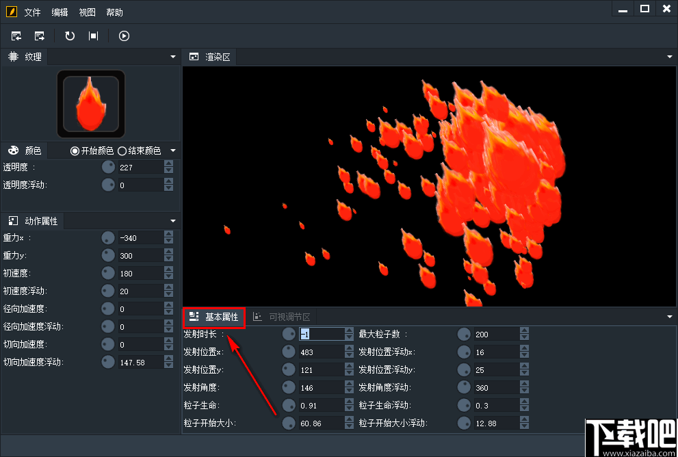Click the import file toolbar icon
This screenshot has width=678, height=457.
(16, 36)
